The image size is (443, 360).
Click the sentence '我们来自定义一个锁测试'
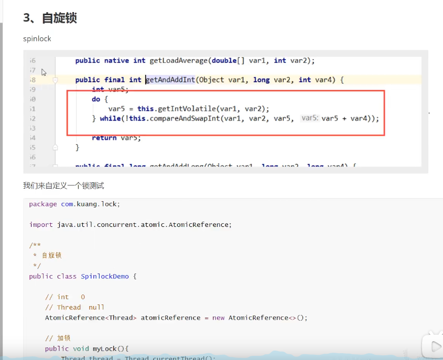click(x=63, y=186)
